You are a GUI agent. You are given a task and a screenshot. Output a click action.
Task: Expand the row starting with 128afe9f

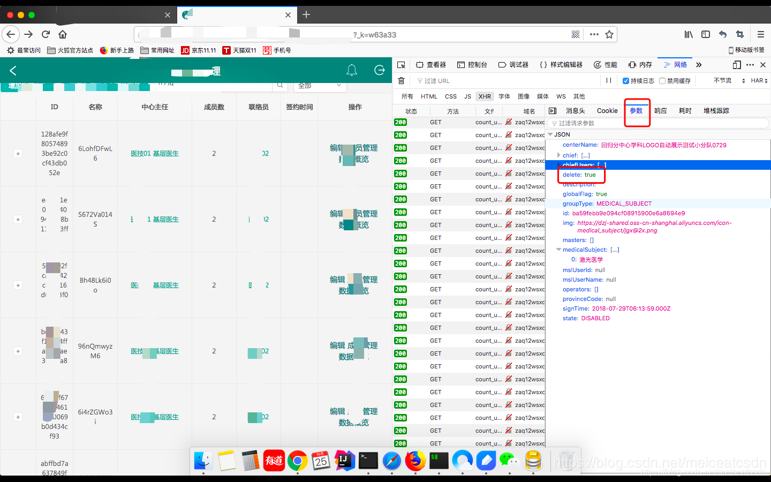coord(18,154)
